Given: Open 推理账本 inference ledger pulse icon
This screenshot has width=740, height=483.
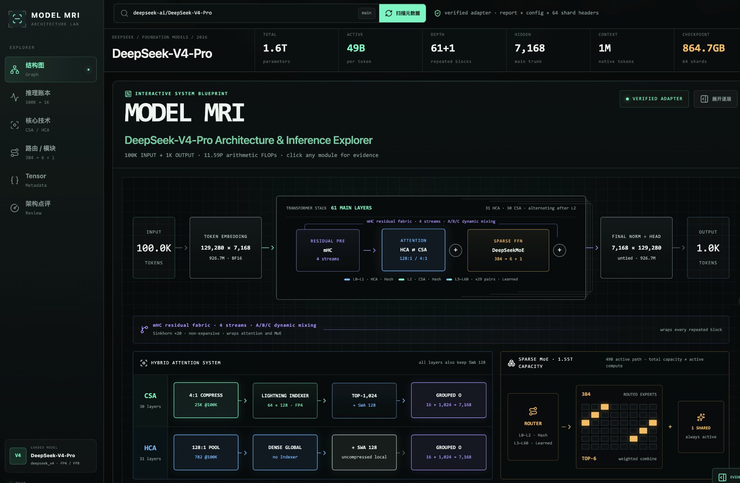Looking at the screenshot, I should click(x=15, y=97).
